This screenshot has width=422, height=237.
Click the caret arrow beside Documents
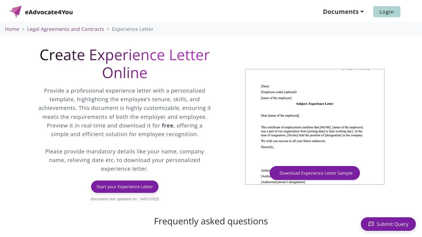362,12
